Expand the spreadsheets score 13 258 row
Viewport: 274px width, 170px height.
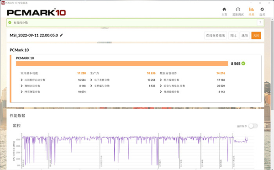[x=123, y=80]
